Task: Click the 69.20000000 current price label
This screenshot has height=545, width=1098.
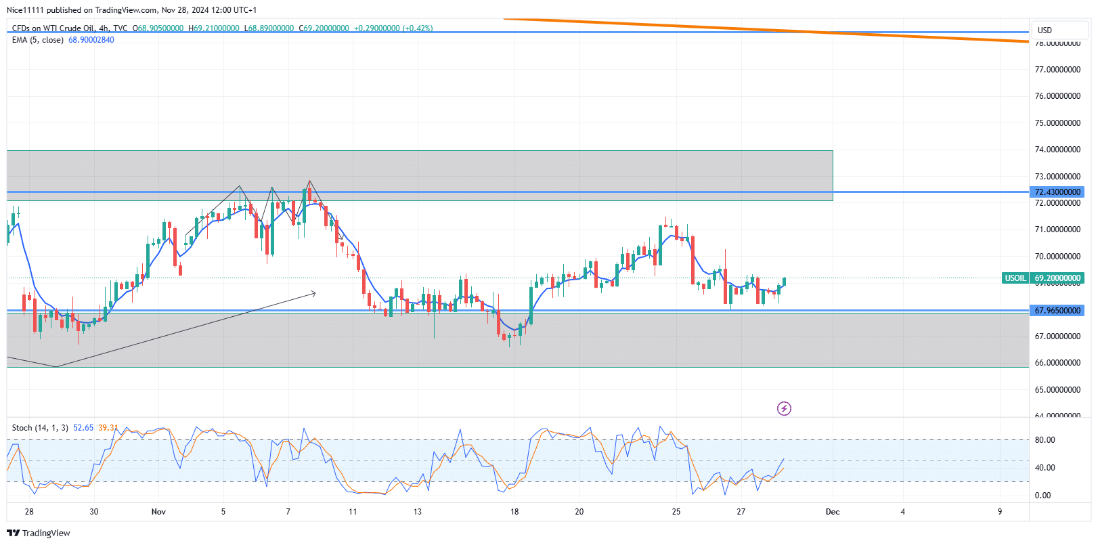Action: [x=1057, y=278]
